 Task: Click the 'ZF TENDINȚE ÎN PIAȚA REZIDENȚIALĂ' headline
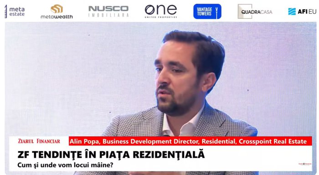coord(111,155)
